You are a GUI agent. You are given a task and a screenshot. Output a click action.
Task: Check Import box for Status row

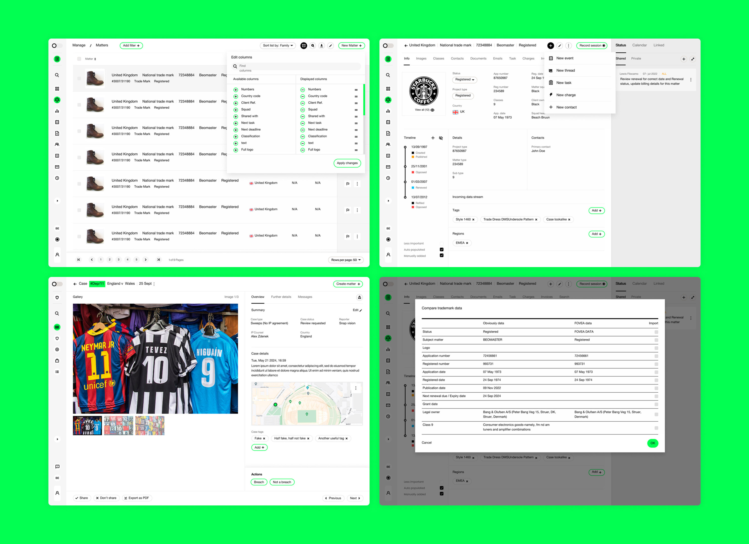click(656, 332)
